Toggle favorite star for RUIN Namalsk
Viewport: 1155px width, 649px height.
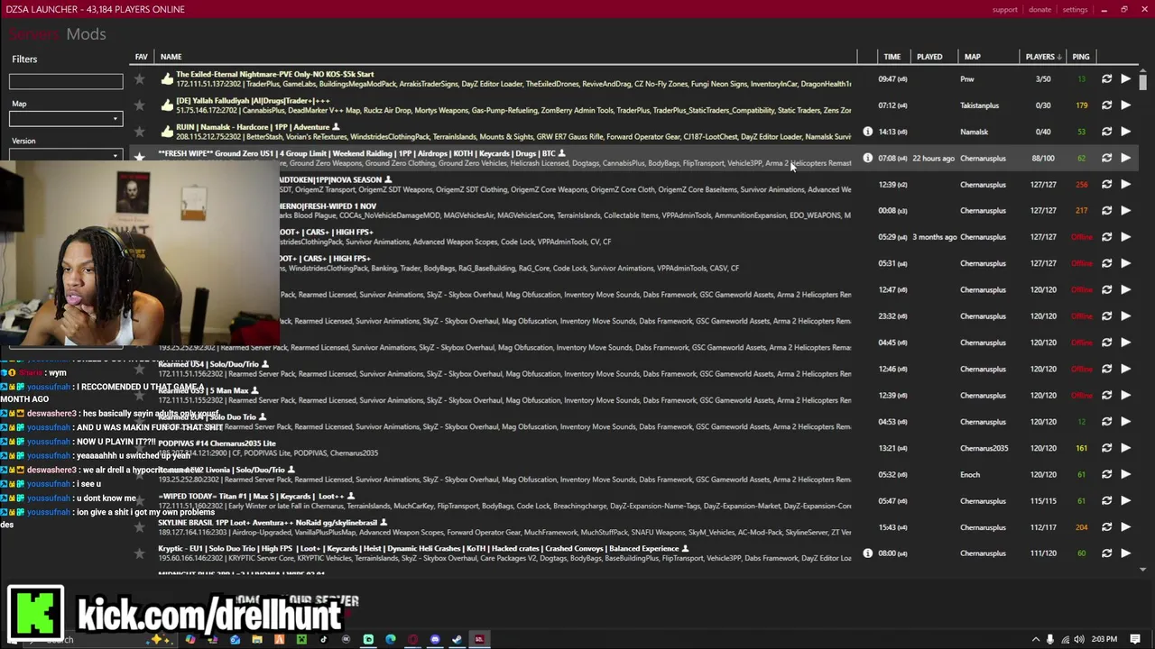(x=139, y=132)
